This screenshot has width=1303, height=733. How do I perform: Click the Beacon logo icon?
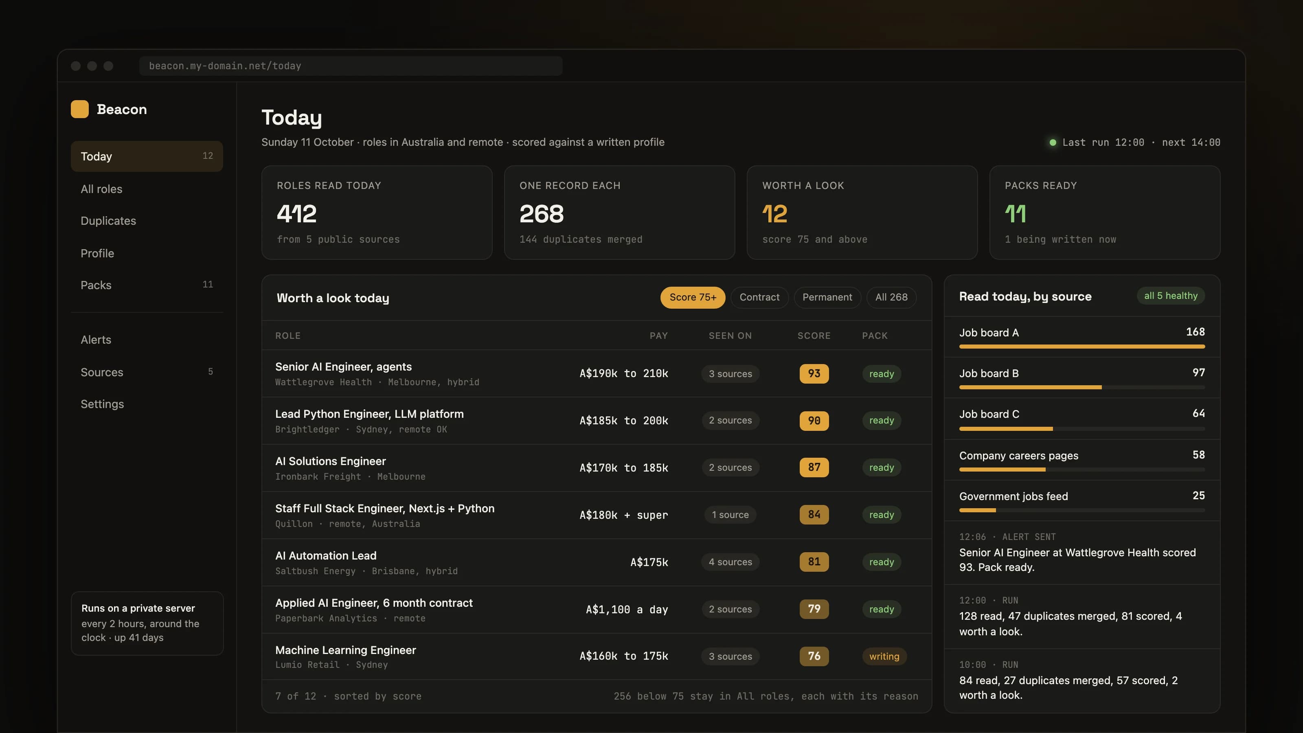click(x=79, y=109)
